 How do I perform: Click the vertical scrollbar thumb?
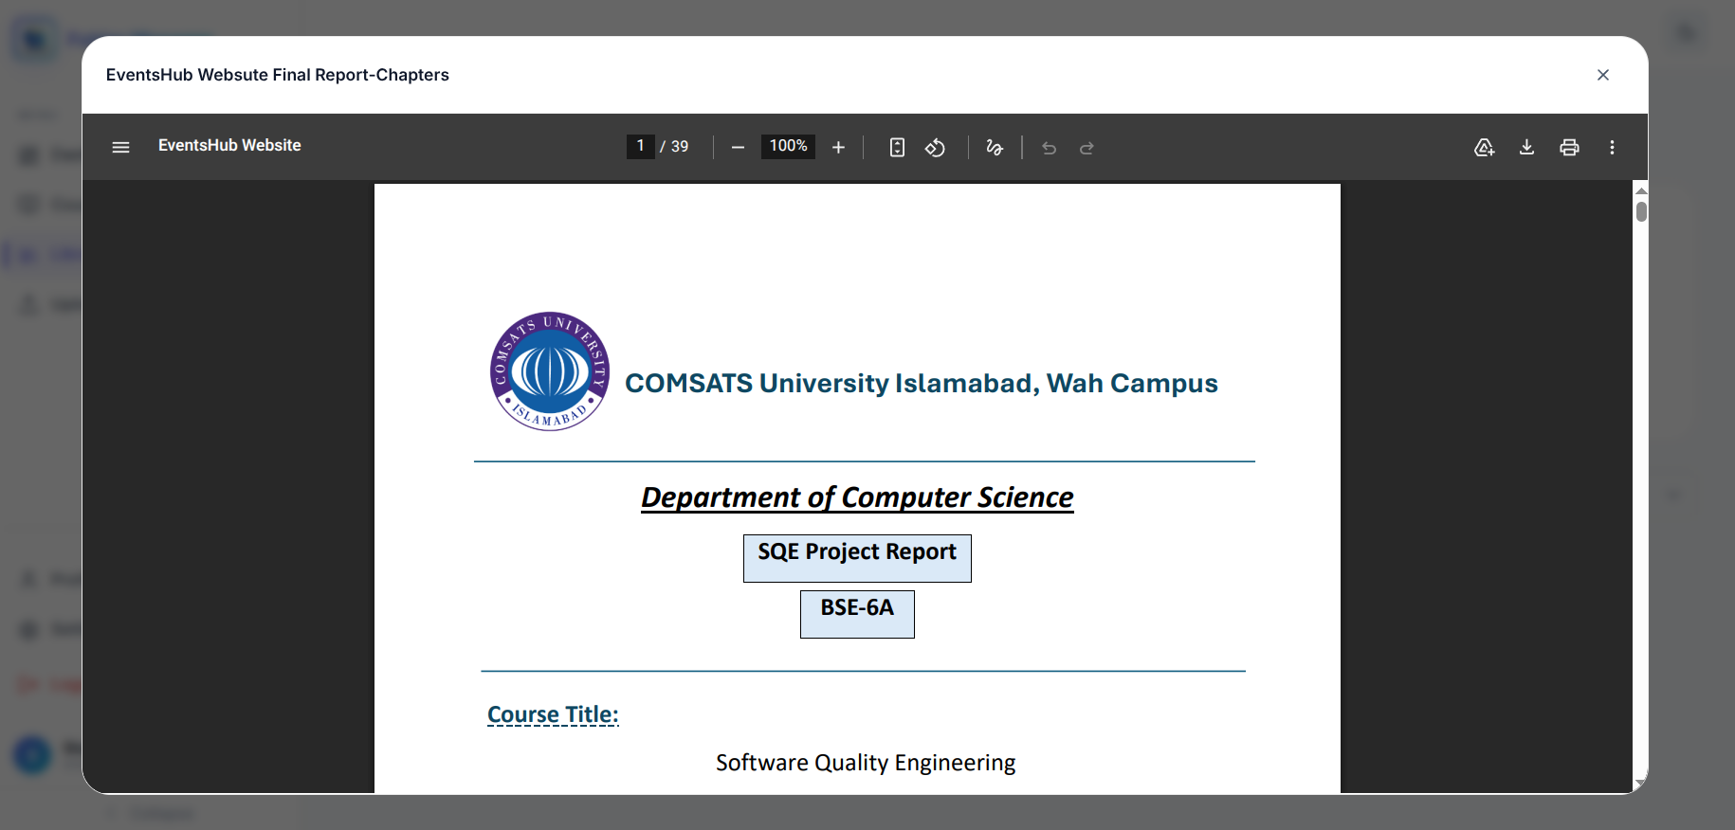(1641, 211)
